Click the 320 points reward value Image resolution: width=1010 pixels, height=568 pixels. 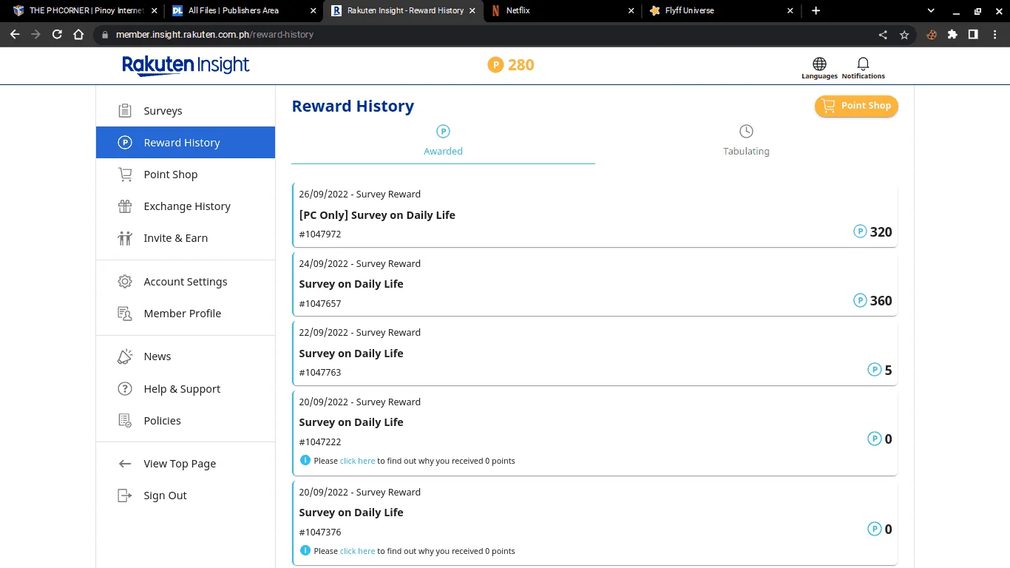(x=881, y=231)
